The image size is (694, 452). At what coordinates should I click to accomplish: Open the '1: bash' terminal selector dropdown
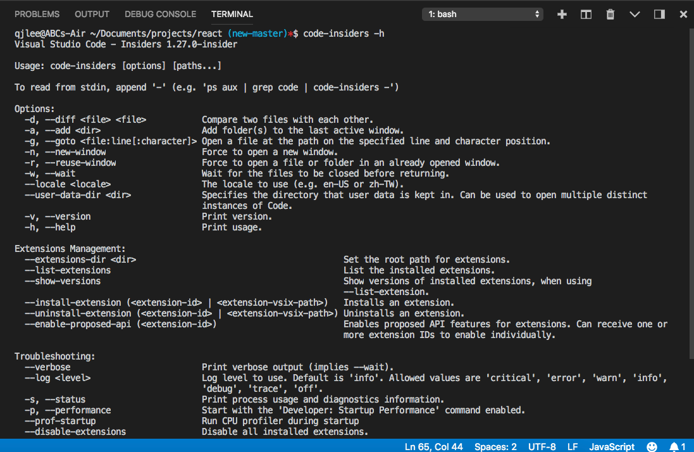point(483,14)
